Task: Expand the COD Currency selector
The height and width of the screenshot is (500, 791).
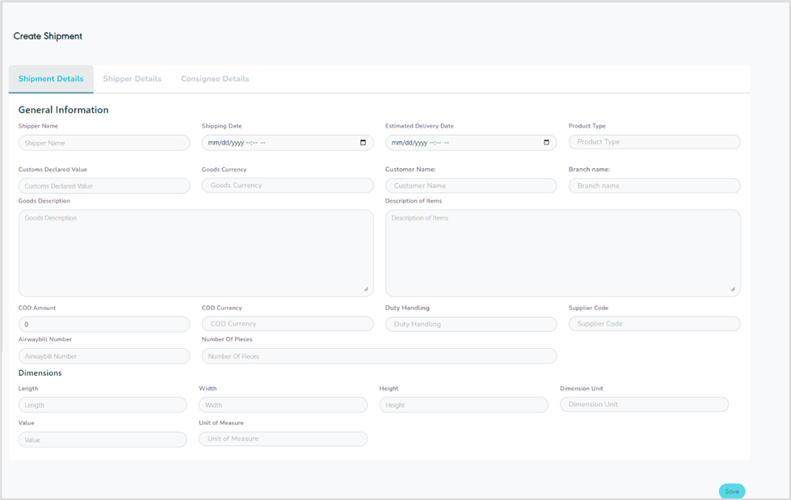Action: [x=288, y=324]
